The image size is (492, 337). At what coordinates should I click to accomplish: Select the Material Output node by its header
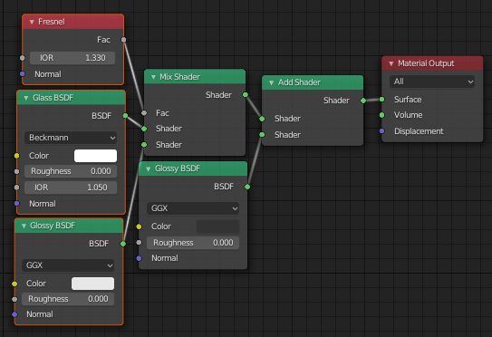(x=432, y=63)
